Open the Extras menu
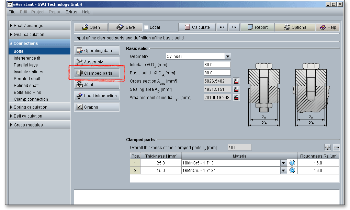Viewport: 350px width, 210px height. click(71, 12)
